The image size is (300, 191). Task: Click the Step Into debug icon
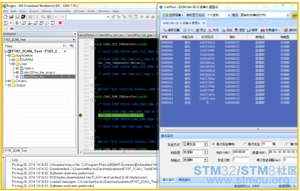[x=30, y=23]
